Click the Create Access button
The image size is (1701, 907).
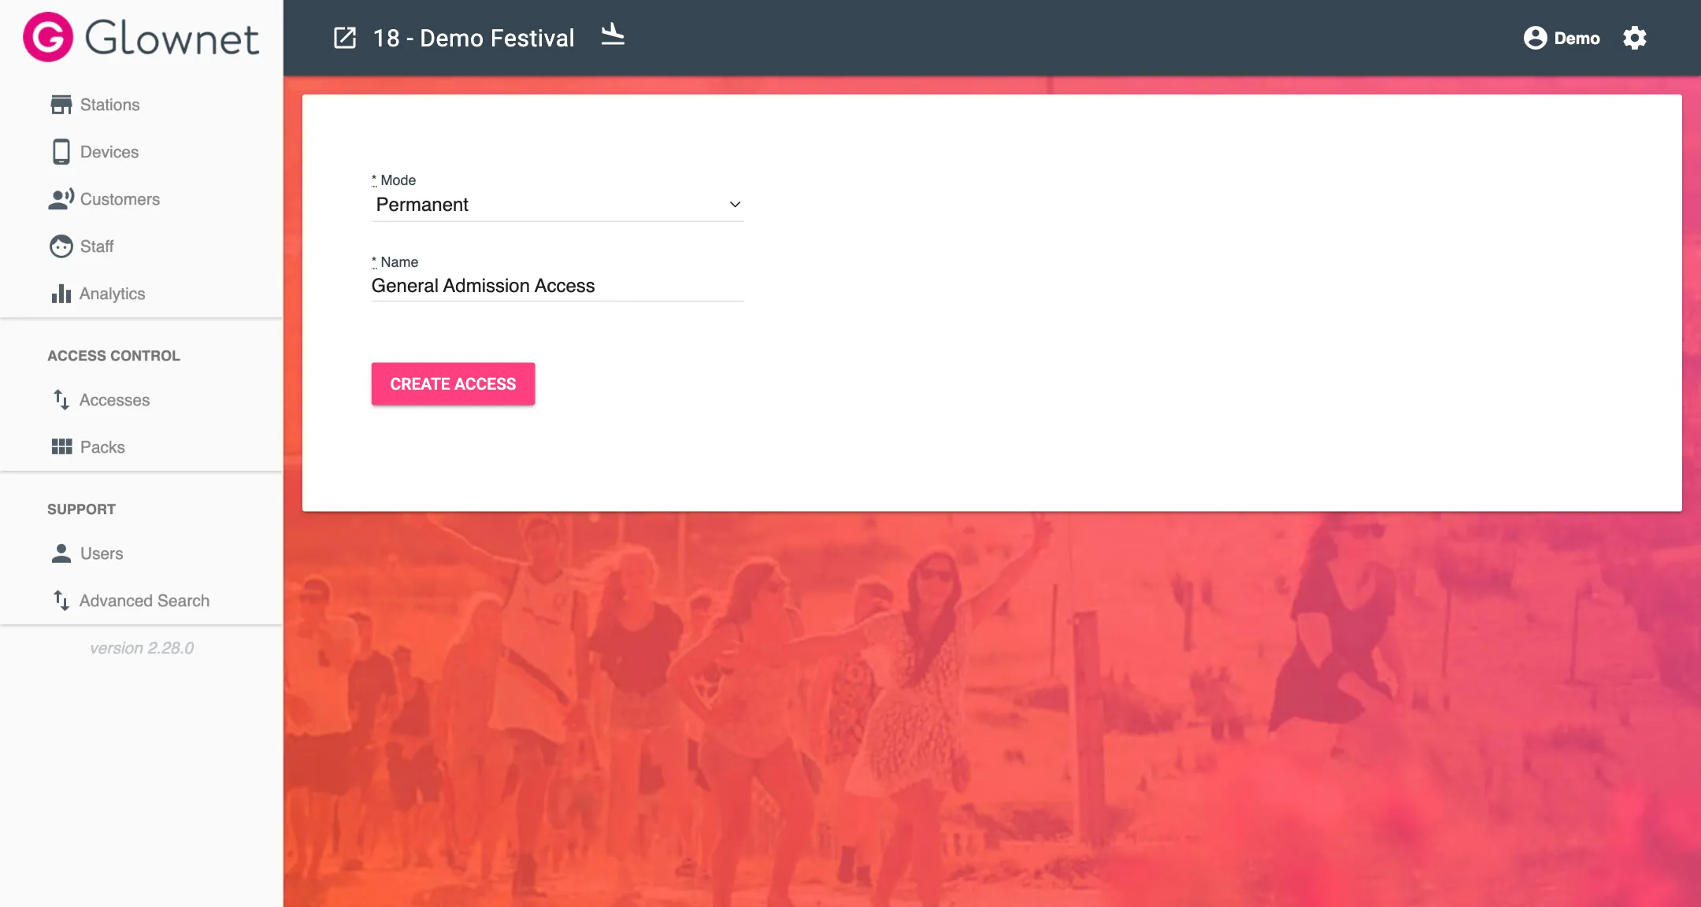[453, 384]
